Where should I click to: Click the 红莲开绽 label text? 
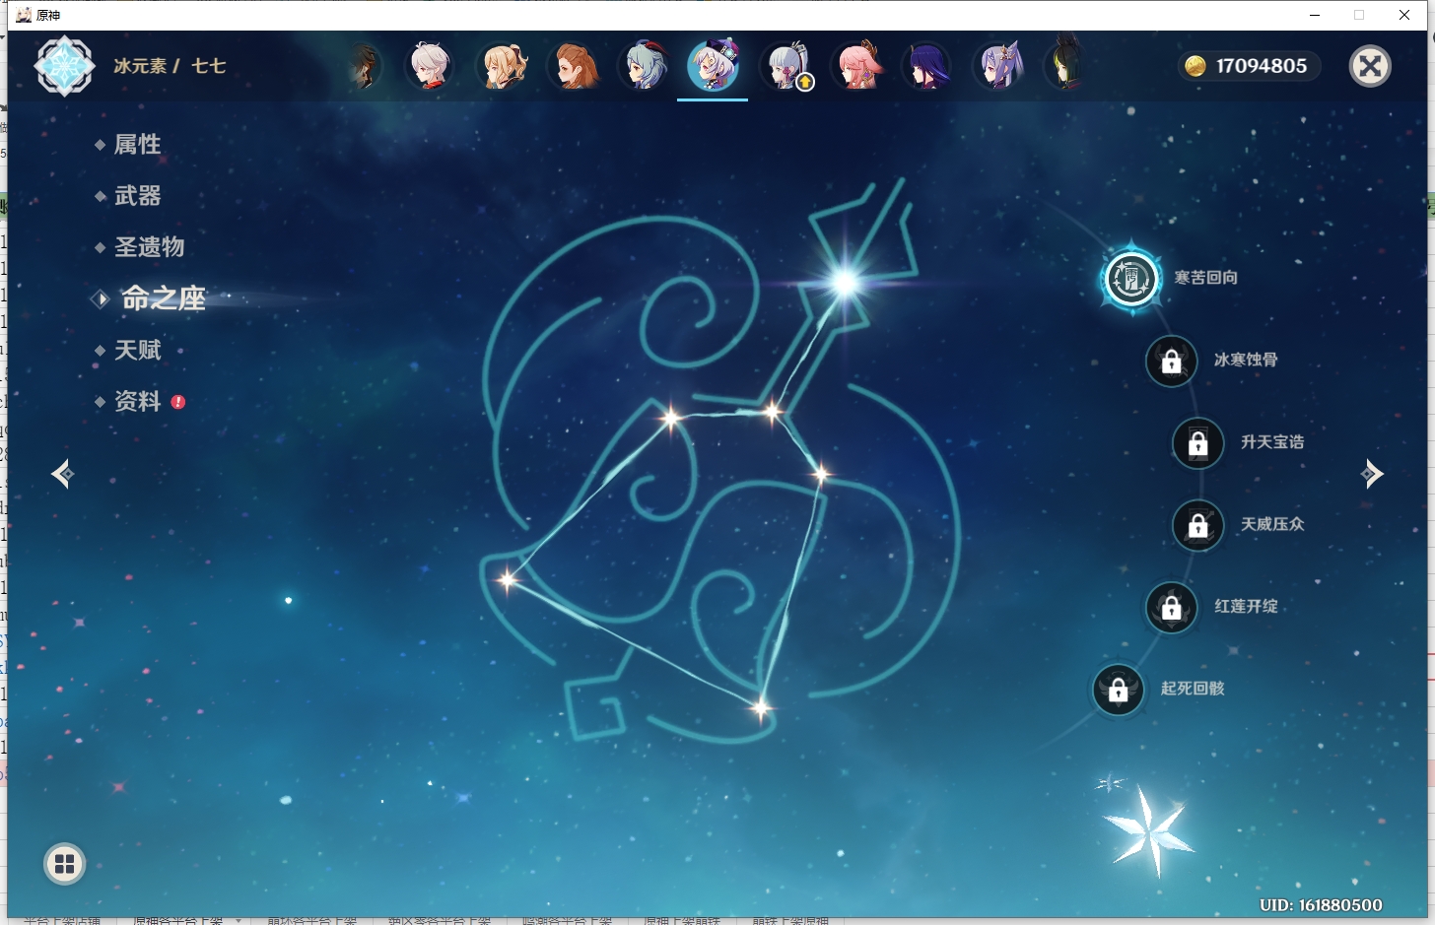pyautogui.click(x=1246, y=606)
